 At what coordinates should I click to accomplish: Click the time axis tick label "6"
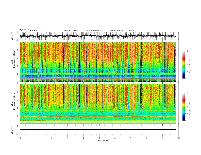tap(115, 138)
